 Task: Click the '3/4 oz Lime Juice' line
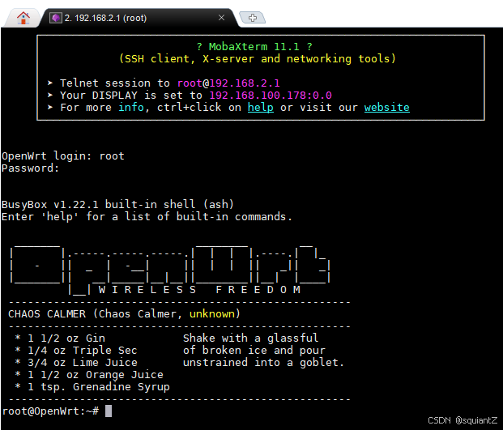[x=76, y=363]
